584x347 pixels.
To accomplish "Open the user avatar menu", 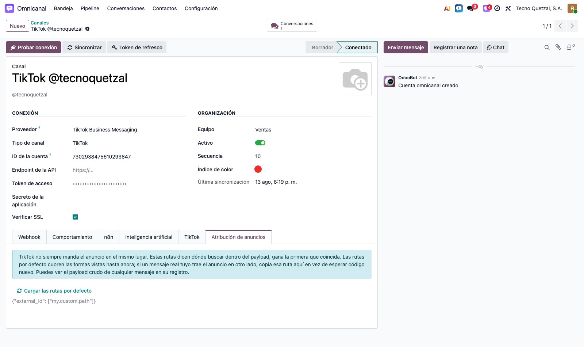I will [572, 8].
